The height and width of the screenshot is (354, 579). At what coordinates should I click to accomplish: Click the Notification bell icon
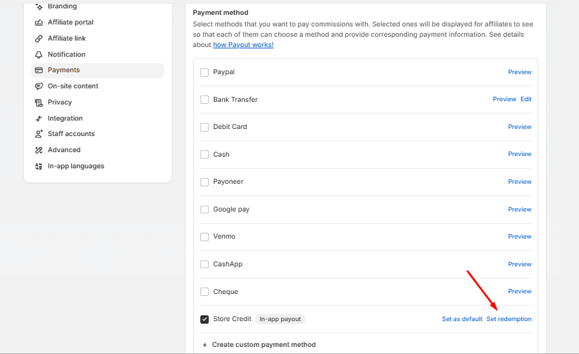coord(39,55)
